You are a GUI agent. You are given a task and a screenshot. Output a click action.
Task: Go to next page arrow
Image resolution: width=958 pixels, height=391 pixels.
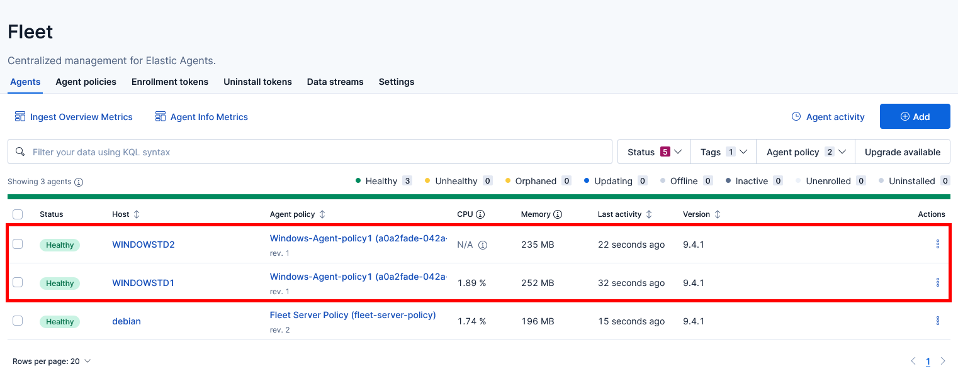[943, 361]
